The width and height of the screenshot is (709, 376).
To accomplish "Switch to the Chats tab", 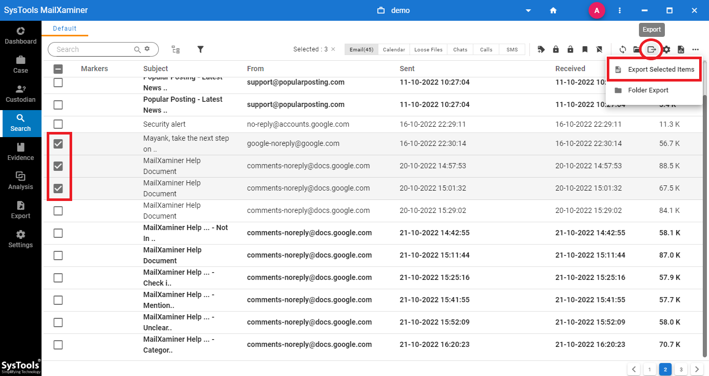I will click(x=460, y=49).
